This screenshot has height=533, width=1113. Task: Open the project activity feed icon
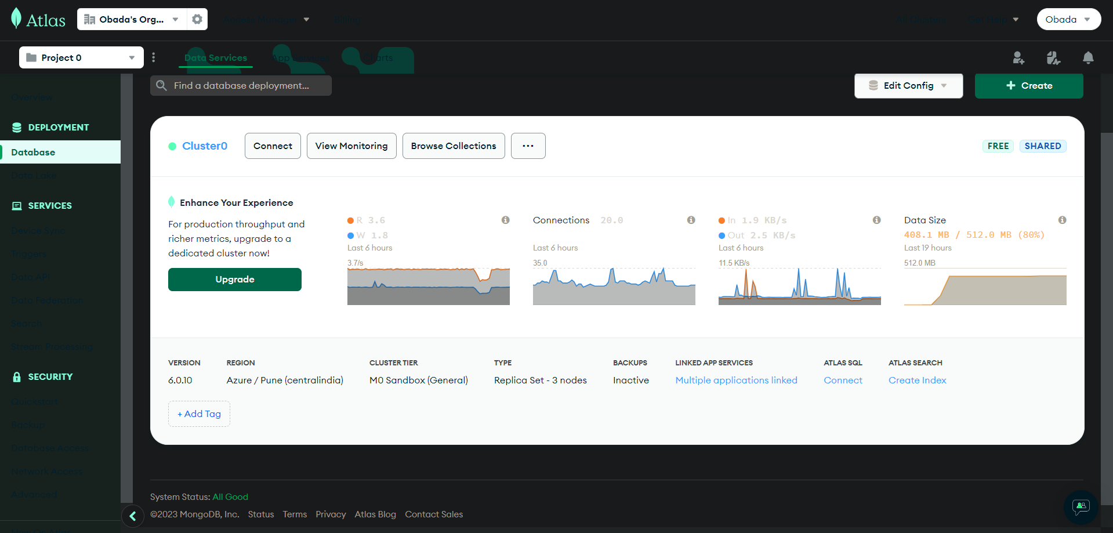point(1053,57)
